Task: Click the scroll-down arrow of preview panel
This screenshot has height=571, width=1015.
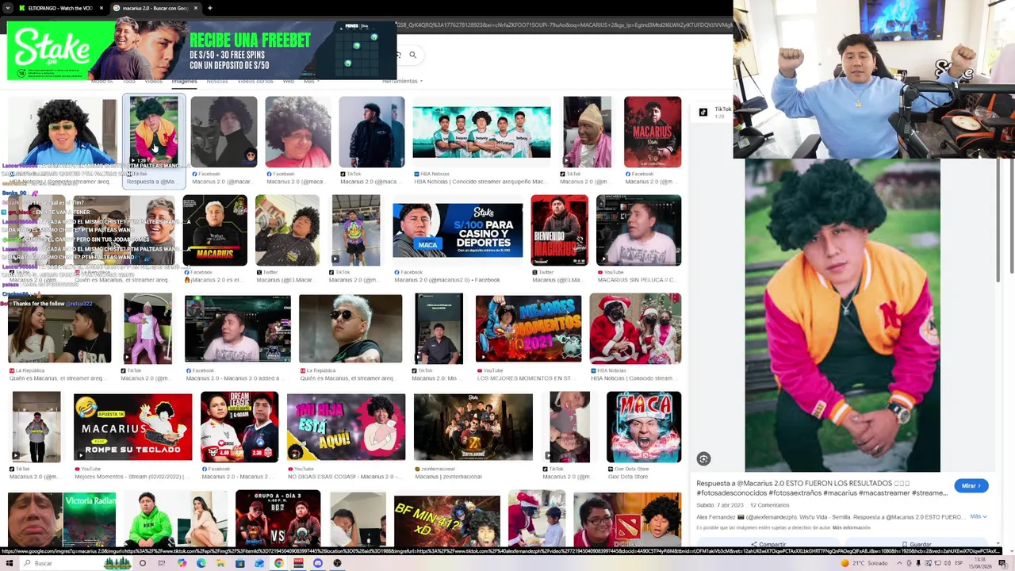Action: [x=998, y=542]
